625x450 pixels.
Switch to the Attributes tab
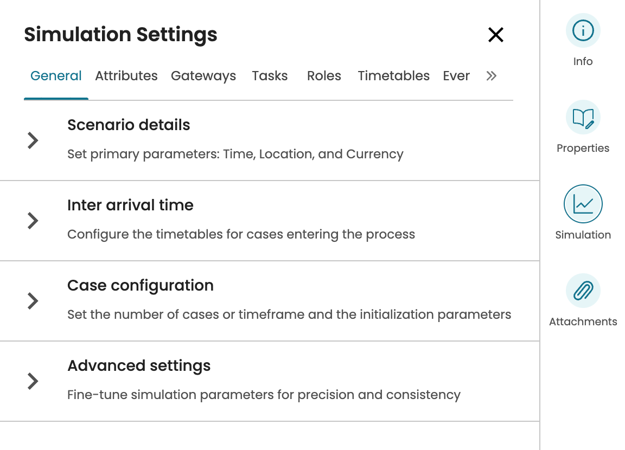126,76
